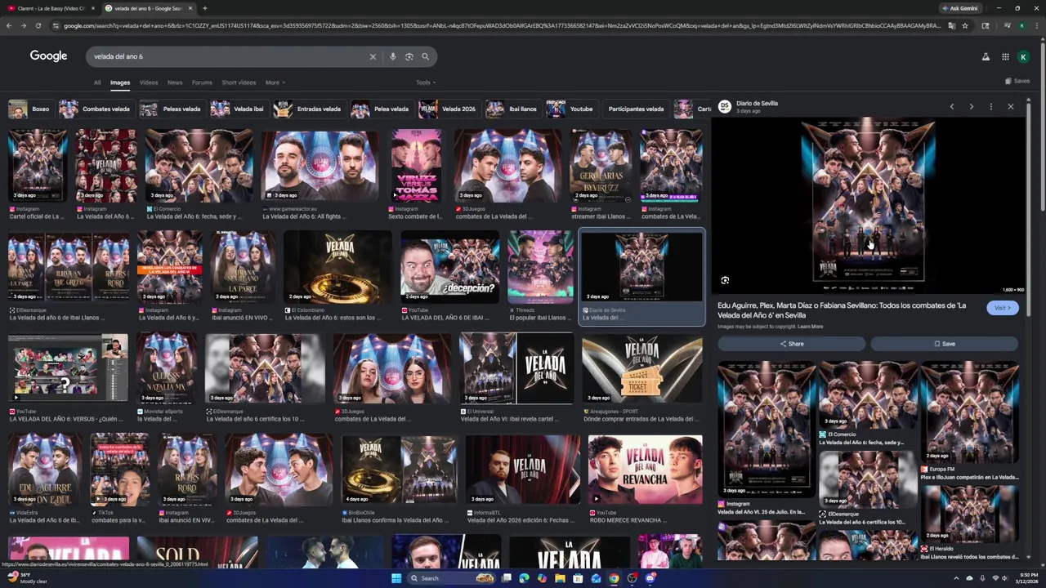This screenshot has width=1046, height=588.
Task: Save the previewed image
Action: pyautogui.click(x=944, y=344)
